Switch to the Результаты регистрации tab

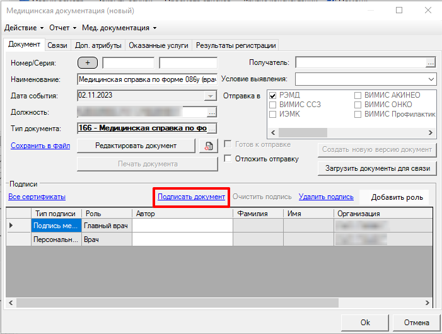(x=235, y=45)
